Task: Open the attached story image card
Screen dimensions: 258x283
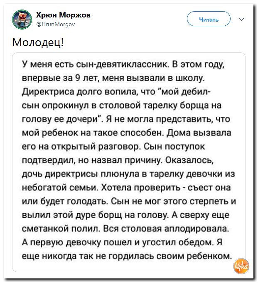Action: click(x=129, y=162)
